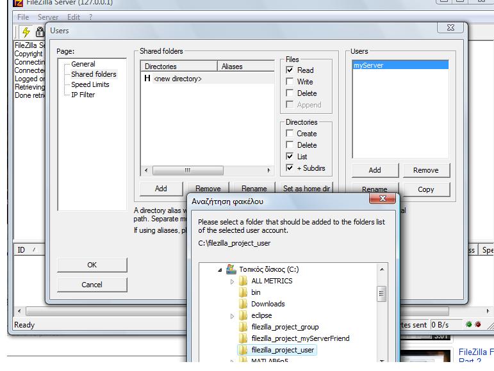
Task: Select the Downloads folder name
Action: (x=268, y=304)
